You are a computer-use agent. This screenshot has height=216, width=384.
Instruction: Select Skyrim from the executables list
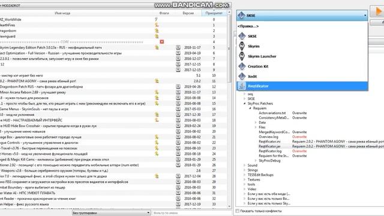click(x=302, y=46)
